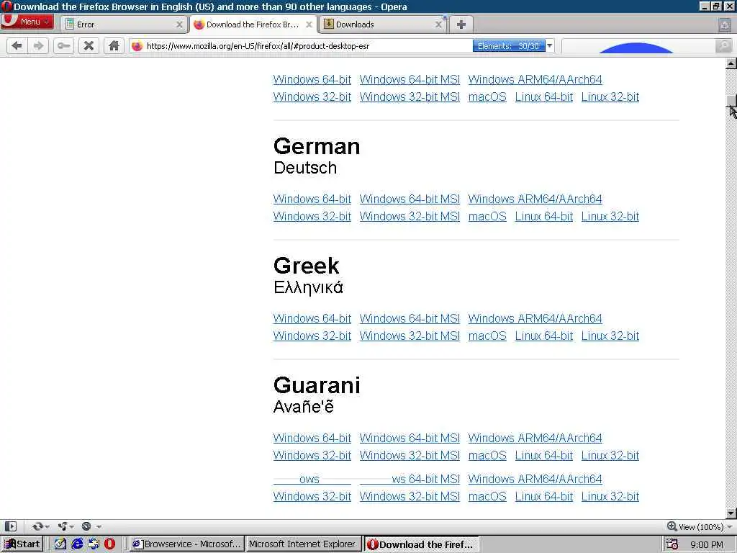Open the Opera Turbo dropdown

click(91, 526)
